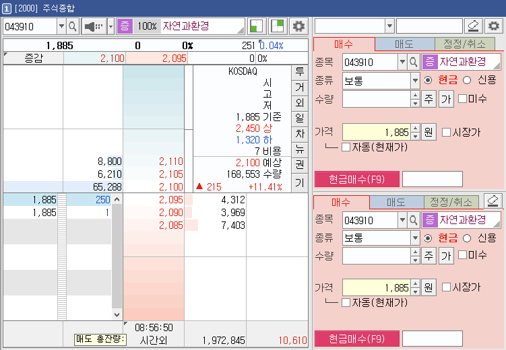Image resolution: width=506 pixels, height=350 pixels.
Task: Click the purple 증 badge in top toolbar
Action: (125, 26)
